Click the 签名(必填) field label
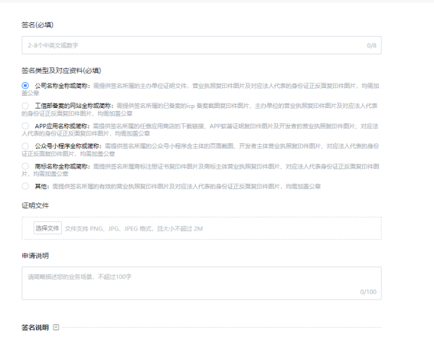Screen dimensions: 434x337 [38, 25]
